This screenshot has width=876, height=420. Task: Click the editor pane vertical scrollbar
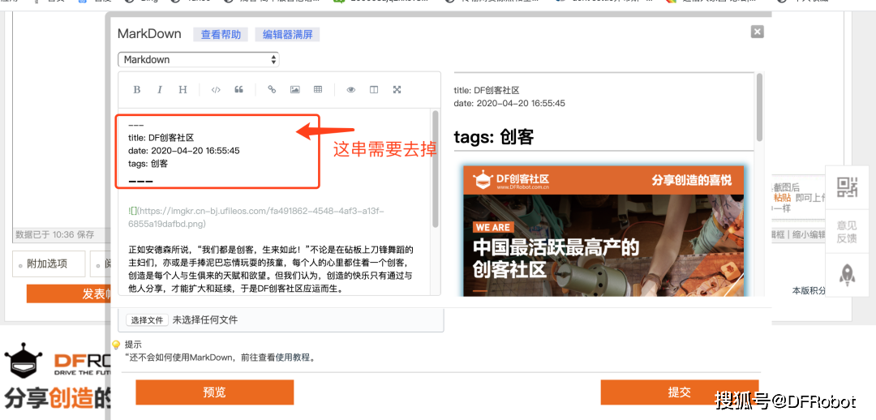pyautogui.click(x=436, y=169)
